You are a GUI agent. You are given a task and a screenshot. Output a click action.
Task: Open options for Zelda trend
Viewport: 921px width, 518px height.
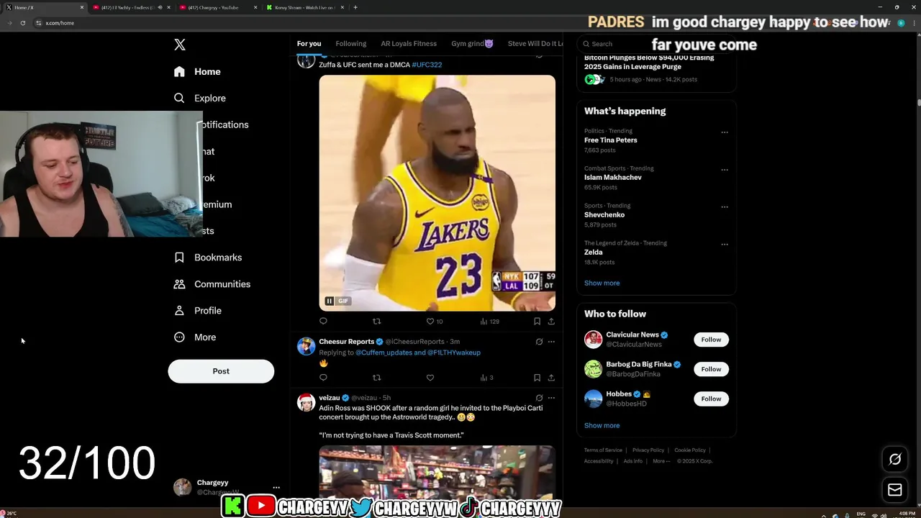pyautogui.click(x=725, y=245)
